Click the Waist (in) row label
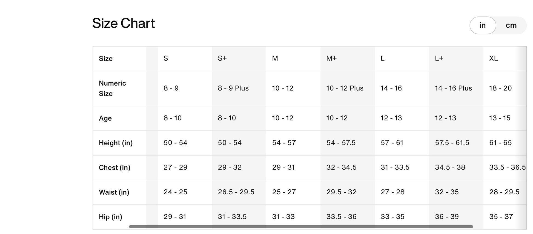Viewport: 533px width, 234px height. tap(114, 192)
